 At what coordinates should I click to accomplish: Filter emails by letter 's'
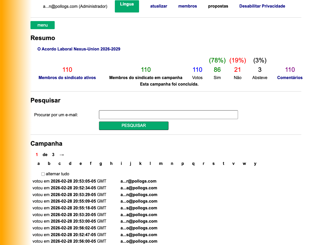(213, 164)
